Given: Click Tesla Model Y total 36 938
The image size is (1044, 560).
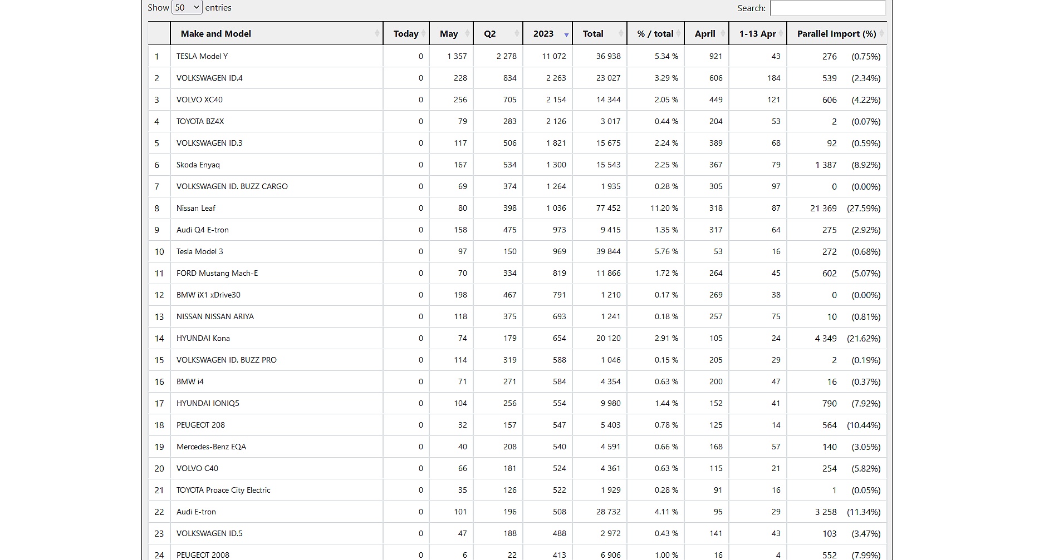Looking at the screenshot, I should pos(608,56).
